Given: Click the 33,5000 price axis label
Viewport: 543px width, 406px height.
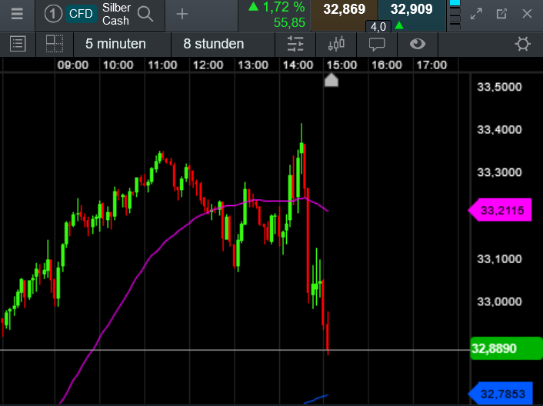Looking at the screenshot, I should (499, 87).
